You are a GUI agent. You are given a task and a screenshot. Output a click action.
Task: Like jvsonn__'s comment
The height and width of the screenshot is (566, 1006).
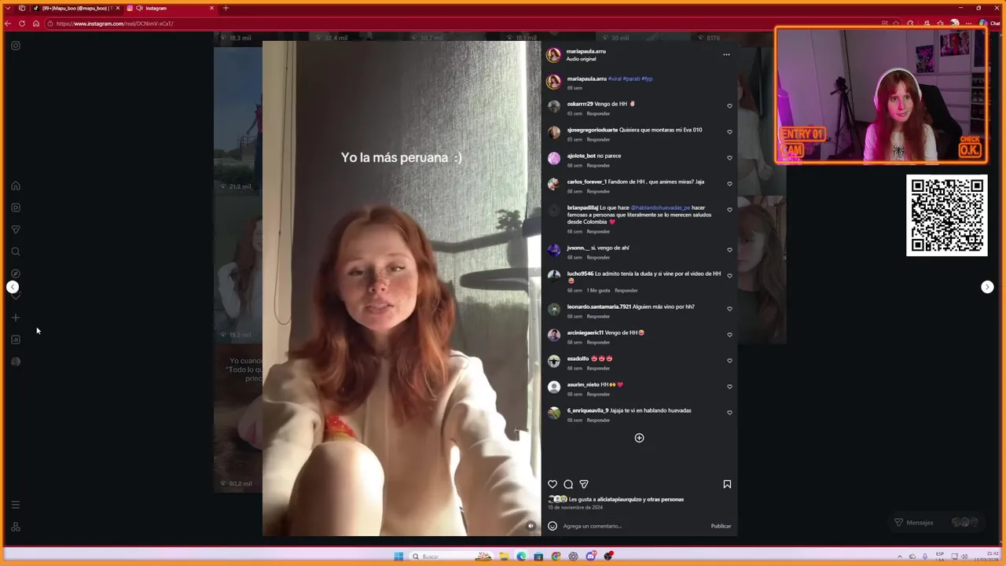coord(729,250)
